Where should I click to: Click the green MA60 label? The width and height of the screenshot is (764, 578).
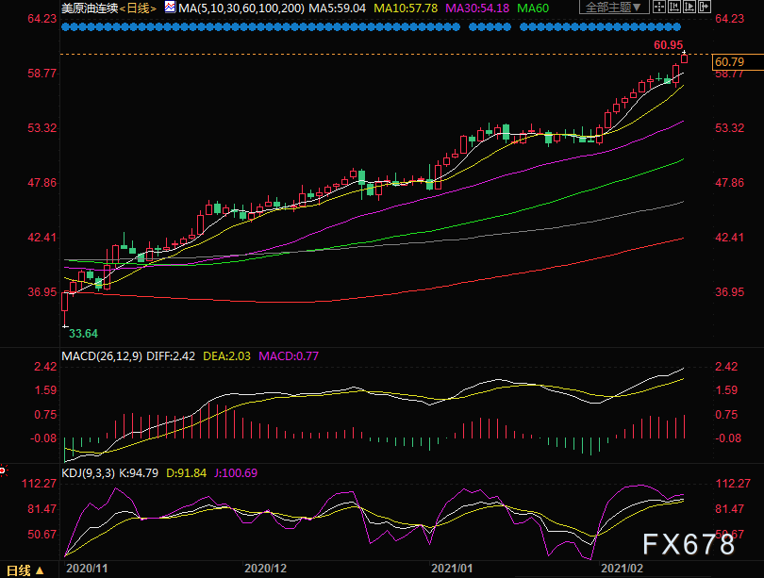[x=533, y=8]
